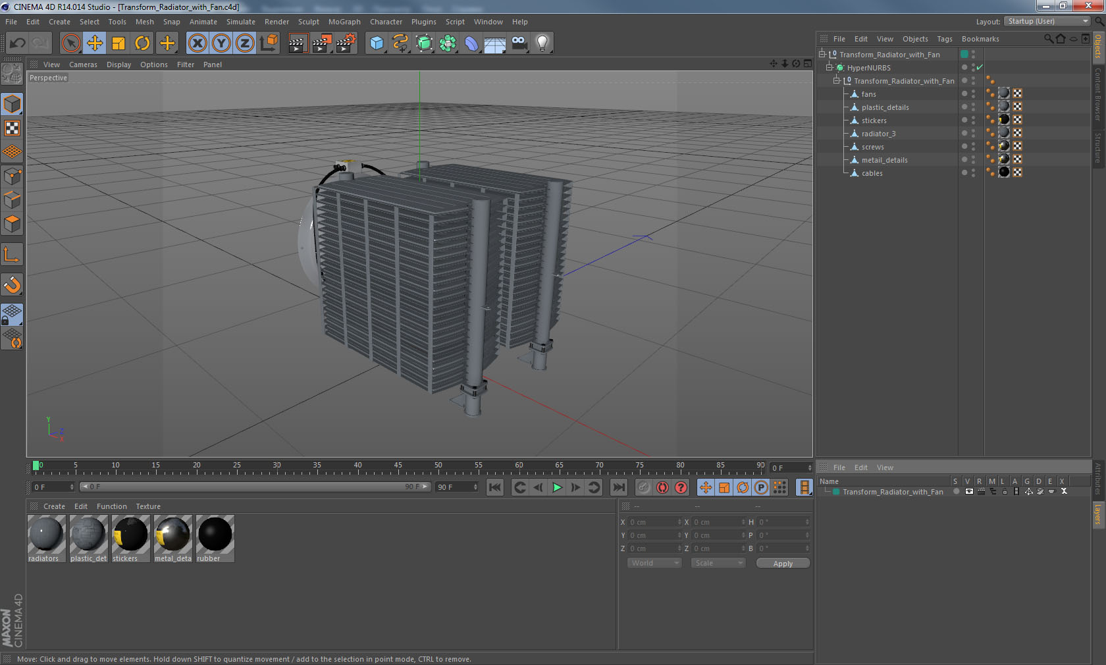Image resolution: width=1106 pixels, height=665 pixels.
Task: Add a Cube primitive object
Action: click(x=377, y=43)
